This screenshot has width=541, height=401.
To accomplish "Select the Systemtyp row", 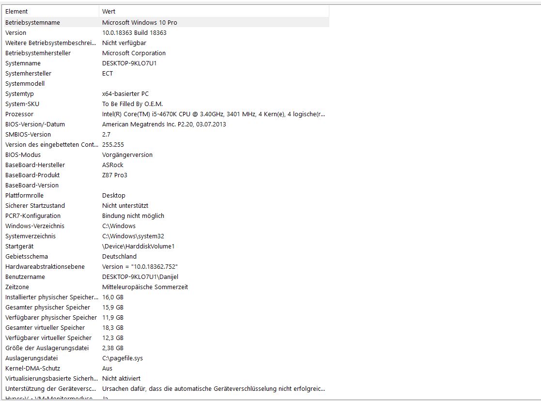I will point(166,94).
